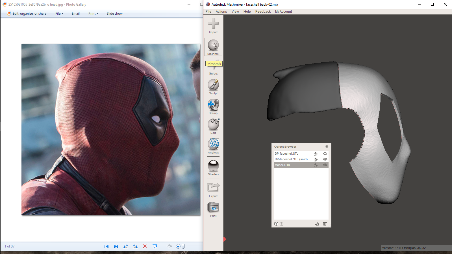
Task: Maximize the Meshmixer window
Action: (x=432, y=4)
